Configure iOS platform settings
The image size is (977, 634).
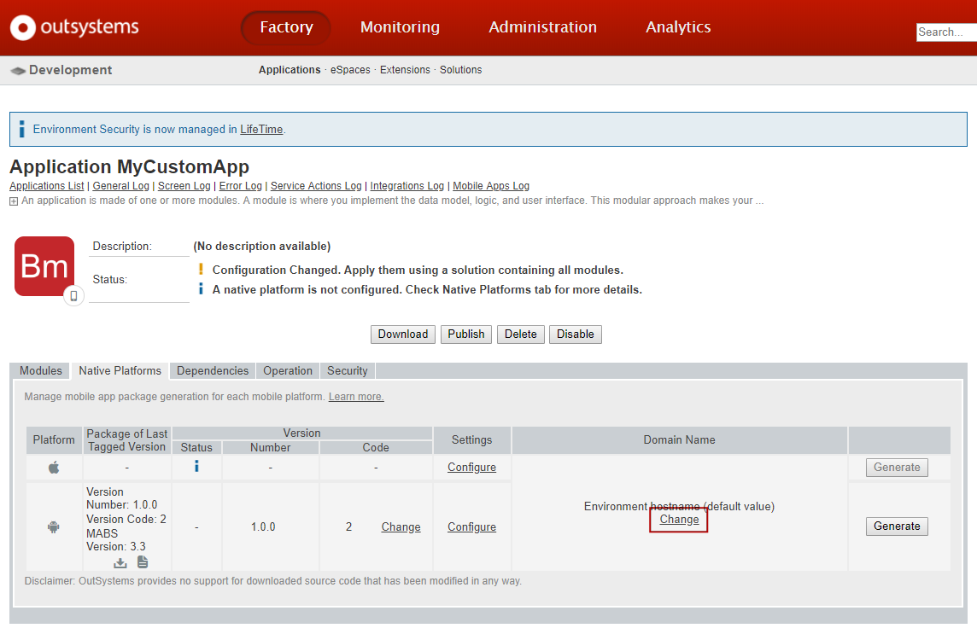[471, 467]
